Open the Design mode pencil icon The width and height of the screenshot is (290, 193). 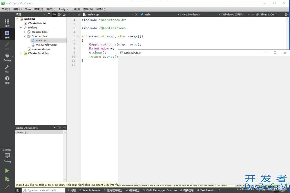[x=7, y=46]
